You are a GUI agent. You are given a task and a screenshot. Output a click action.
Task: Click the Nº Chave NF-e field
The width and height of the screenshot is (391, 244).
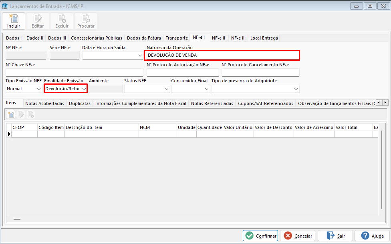[x=74, y=72]
